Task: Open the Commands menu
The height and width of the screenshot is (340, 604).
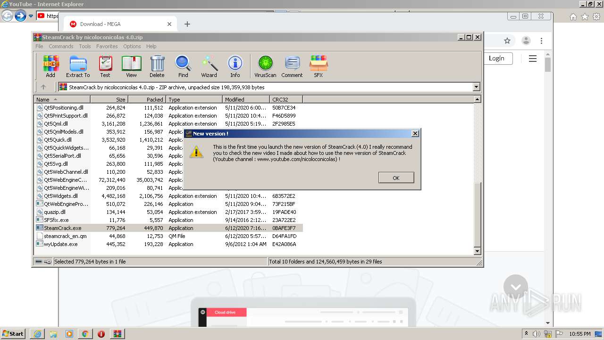Action: coord(61,46)
